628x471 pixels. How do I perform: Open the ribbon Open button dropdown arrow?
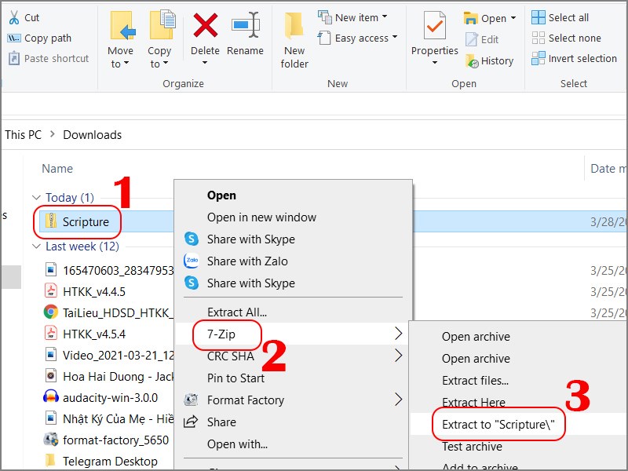513,18
